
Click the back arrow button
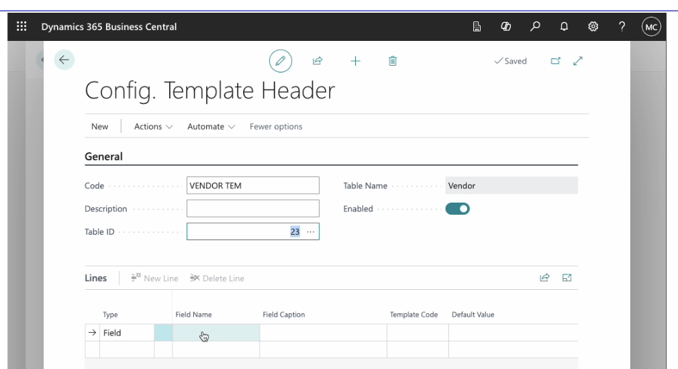tap(64, 60)
